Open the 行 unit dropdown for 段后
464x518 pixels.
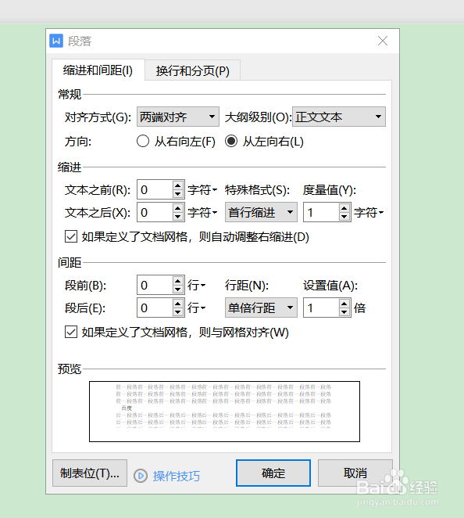point(197,308)
